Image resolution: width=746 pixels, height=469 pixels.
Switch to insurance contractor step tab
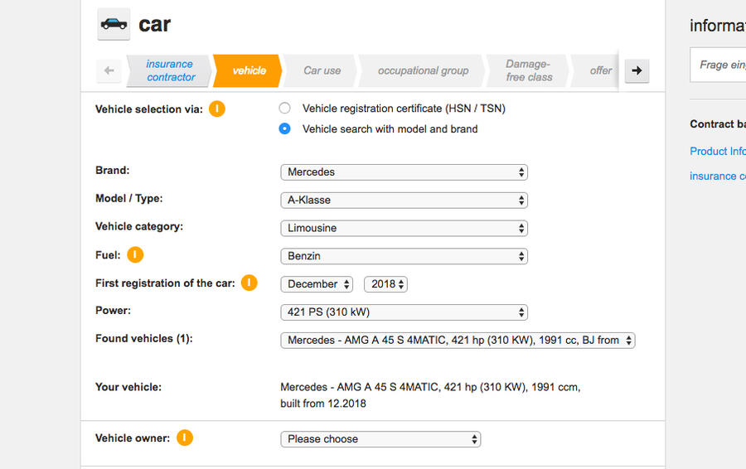170,70
